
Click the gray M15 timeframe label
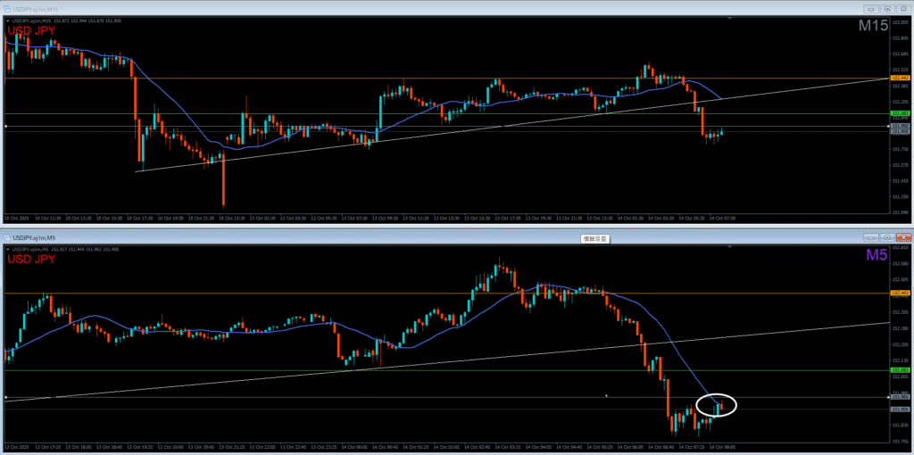tap(873, 26)
